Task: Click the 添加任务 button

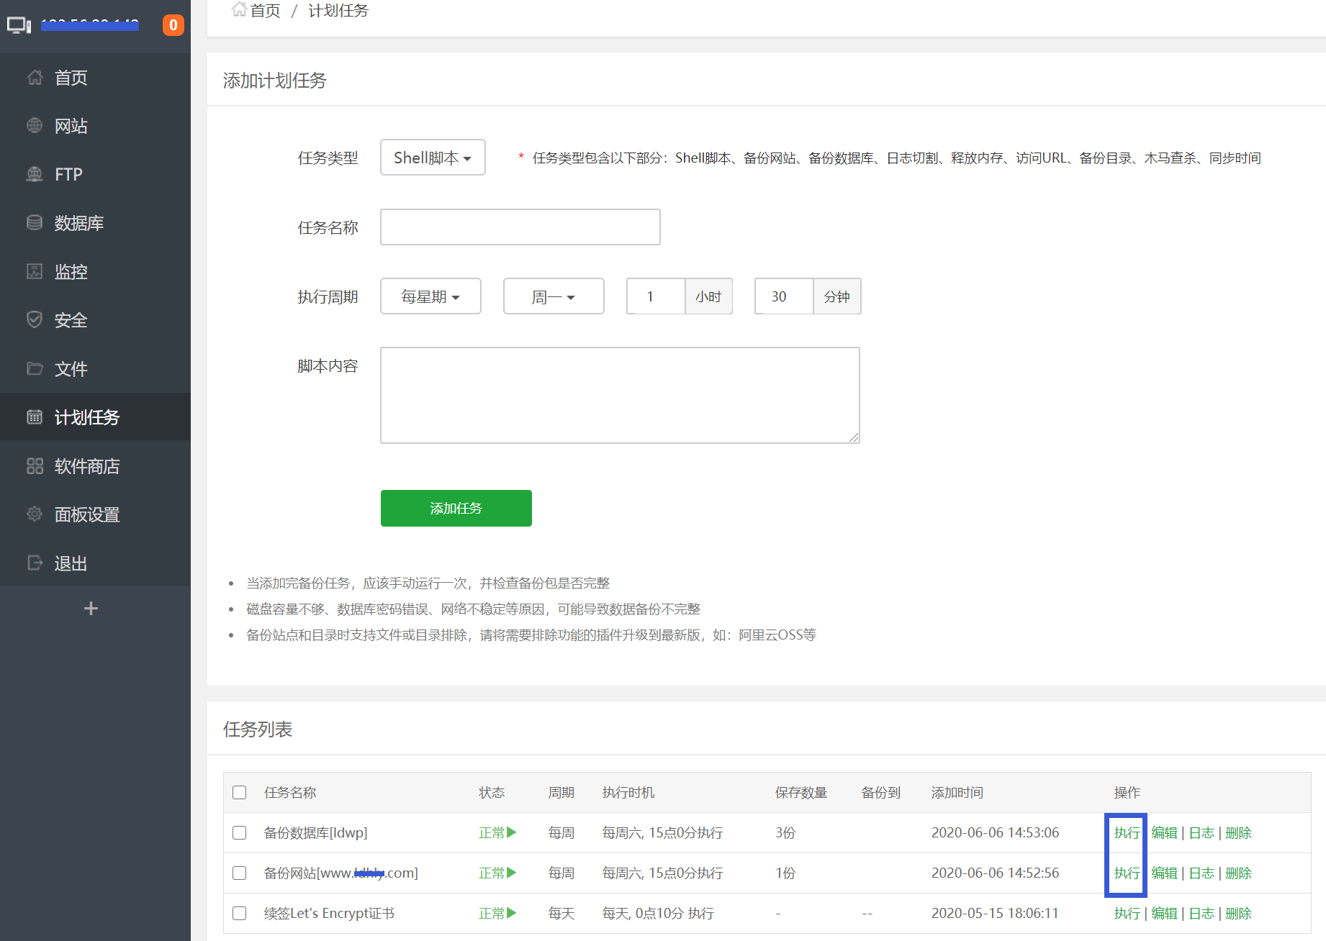Action: (x=456, y=508)
